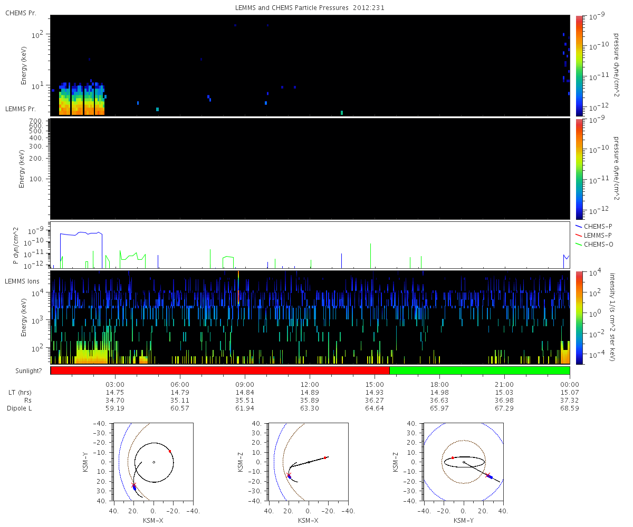Image resolution: width=633 pixels, height=527 pixels.
Task: Click the red dot on the KSM-X/KSM-Y orbit circle
Action: [x=170, y=451]
